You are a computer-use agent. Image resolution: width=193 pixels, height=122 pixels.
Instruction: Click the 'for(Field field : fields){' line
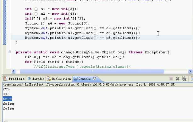[x=54, y=62]
